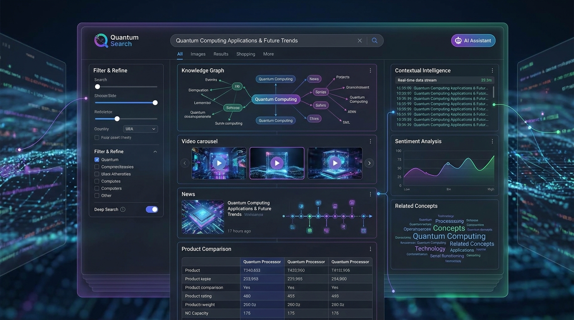Select the All tab
574x320 pixels.
pyautogui.click(x=180, y=54)
